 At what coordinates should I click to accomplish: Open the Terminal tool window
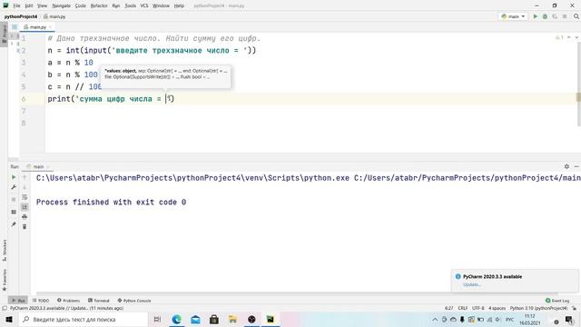pos(99,301)
